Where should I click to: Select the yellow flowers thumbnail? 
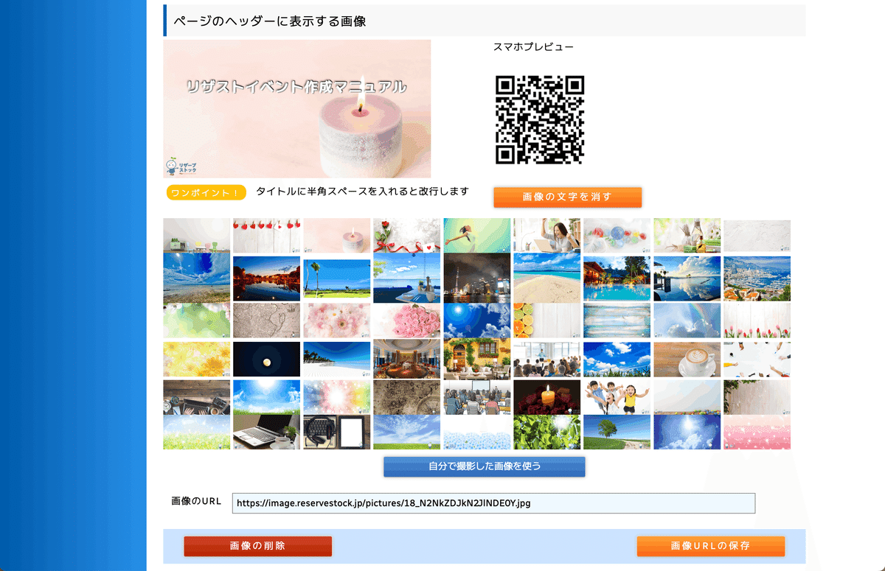pyautogui.click(x=196, y=359)
